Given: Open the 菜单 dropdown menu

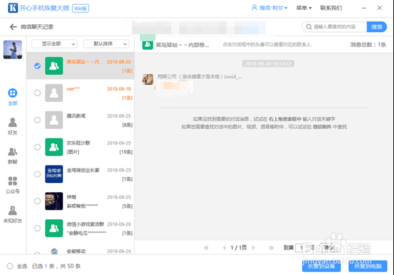Looking at the screenshot, I should coord(303,8).
